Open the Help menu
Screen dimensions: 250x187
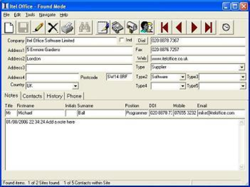coord(64,15)
